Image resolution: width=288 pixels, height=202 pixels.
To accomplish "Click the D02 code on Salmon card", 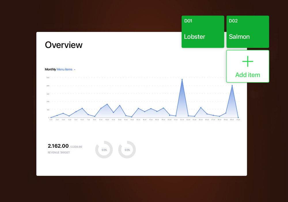I will coord(233,21).
